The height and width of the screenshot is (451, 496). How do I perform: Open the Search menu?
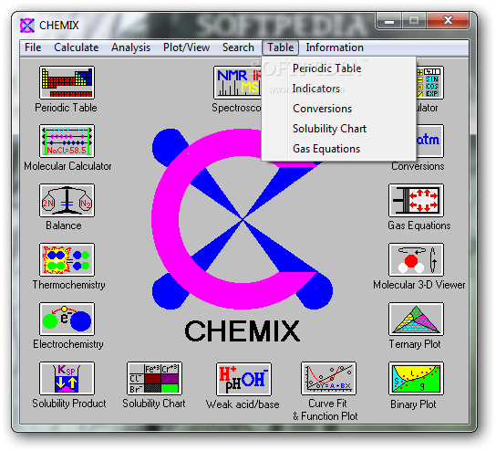point(238,47)
